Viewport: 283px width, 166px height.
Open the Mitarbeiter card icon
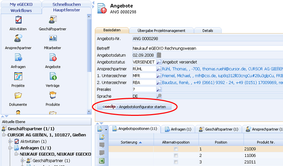click(53, 38)
